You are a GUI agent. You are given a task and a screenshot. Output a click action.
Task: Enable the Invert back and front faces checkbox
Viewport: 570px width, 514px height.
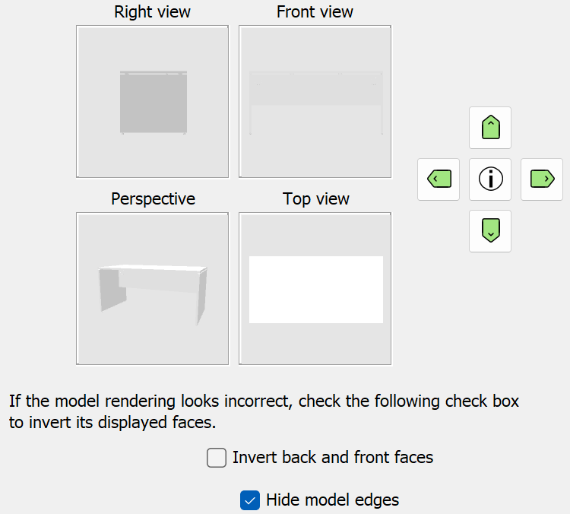pos(217,458)
